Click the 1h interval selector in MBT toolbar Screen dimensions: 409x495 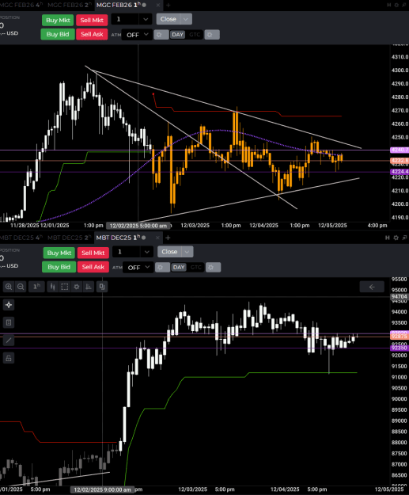36,287
